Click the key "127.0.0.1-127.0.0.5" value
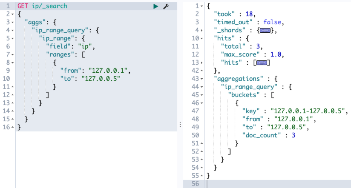The height and width of the screenshot is (188, 351). click(308, 111)
